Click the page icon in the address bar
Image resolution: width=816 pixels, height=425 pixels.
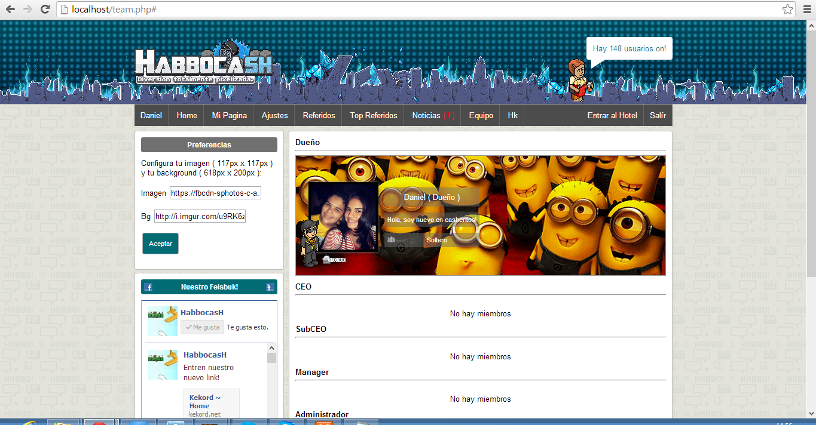[65, 10]
